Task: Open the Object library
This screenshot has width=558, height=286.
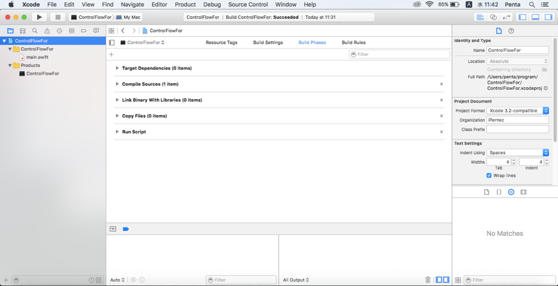Action: (x=511, y=192)
